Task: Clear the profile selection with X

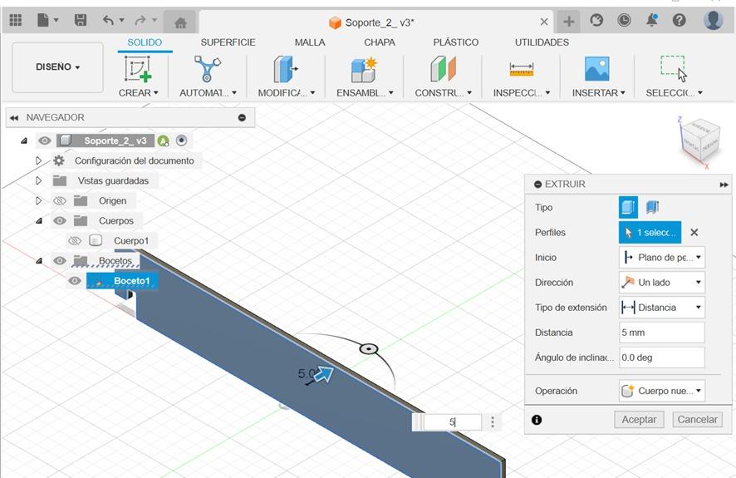Action: click(694, 232)
